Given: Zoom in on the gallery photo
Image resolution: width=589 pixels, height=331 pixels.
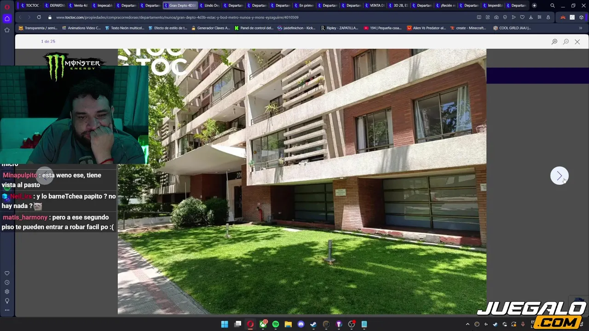Looking at the screenshot, I should [554, 42].
